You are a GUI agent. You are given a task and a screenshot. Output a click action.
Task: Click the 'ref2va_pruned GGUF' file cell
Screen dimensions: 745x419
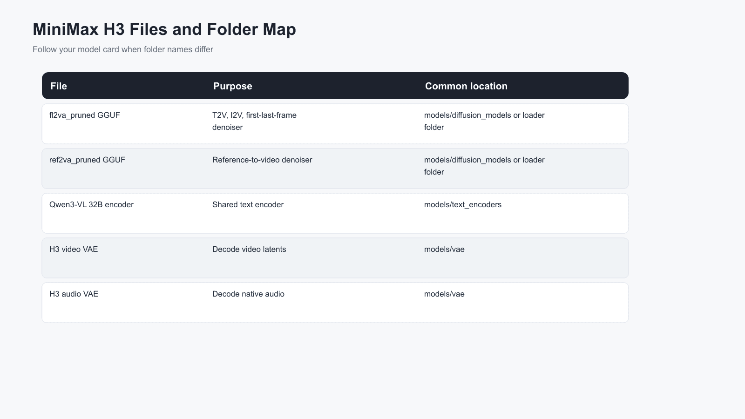87,160
